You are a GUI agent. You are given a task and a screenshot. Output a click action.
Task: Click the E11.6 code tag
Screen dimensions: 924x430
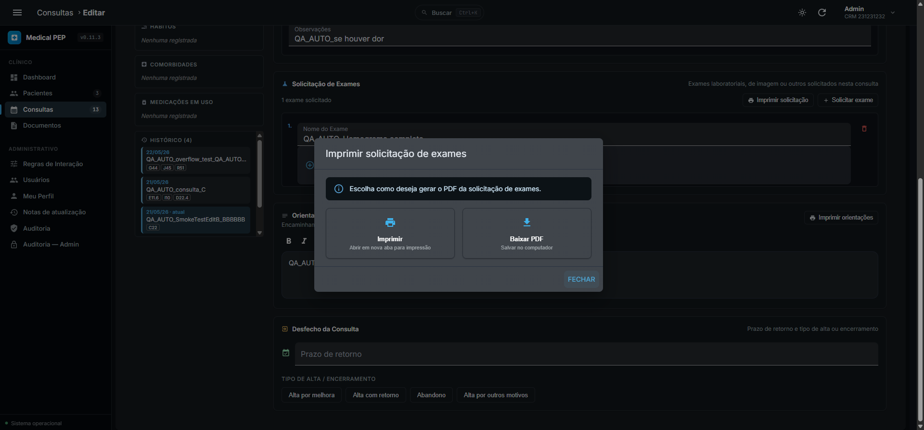(154, 198)
